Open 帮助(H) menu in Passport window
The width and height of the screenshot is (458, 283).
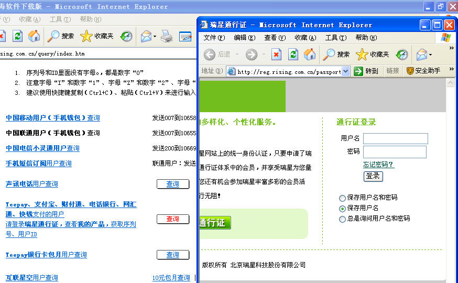(366, 38)
